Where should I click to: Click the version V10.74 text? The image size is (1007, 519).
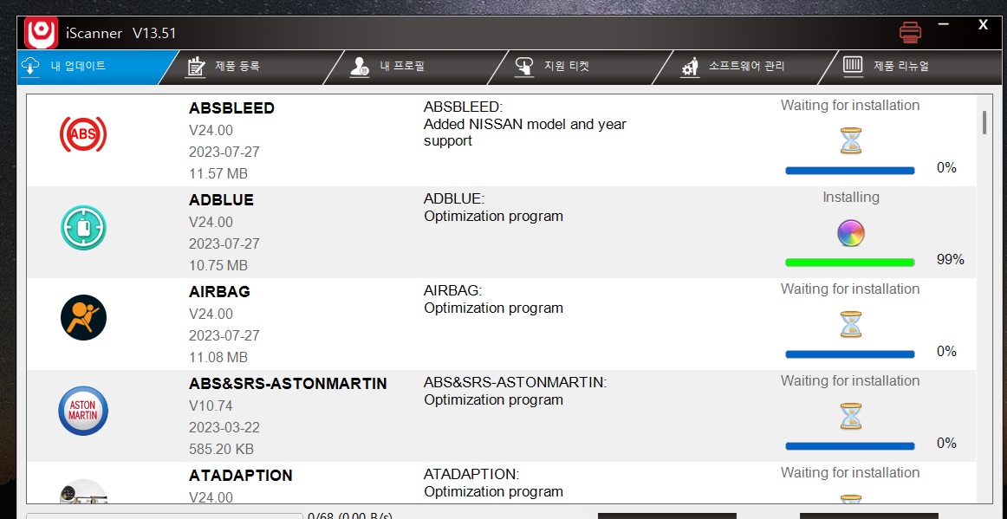[211, 406]
